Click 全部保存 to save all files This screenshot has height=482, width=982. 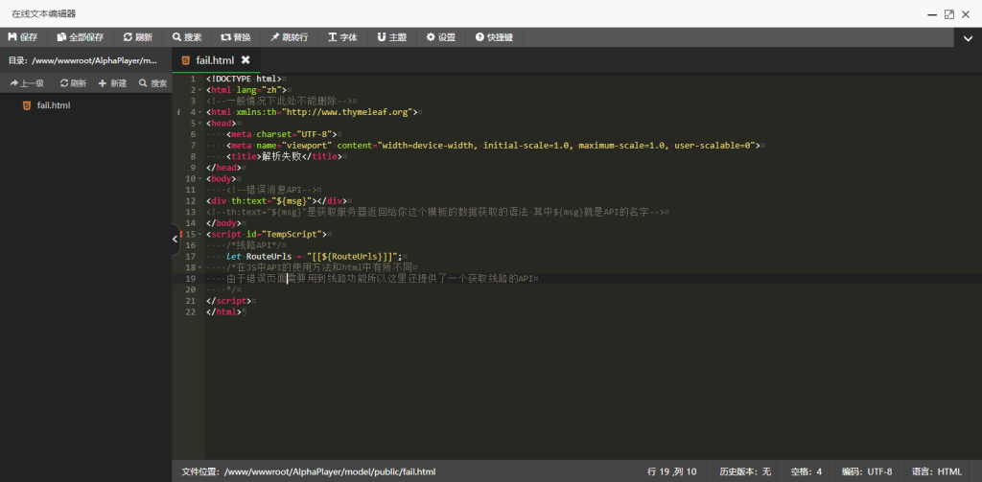pos(81,37)
